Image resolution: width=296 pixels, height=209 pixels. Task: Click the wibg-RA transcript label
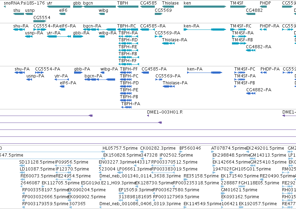point(107,33)
